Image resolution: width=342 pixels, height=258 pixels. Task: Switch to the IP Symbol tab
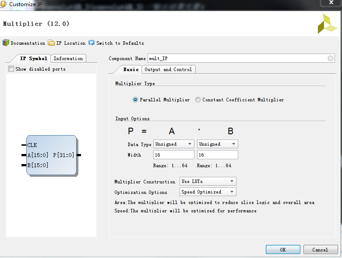tap(33, 58)
